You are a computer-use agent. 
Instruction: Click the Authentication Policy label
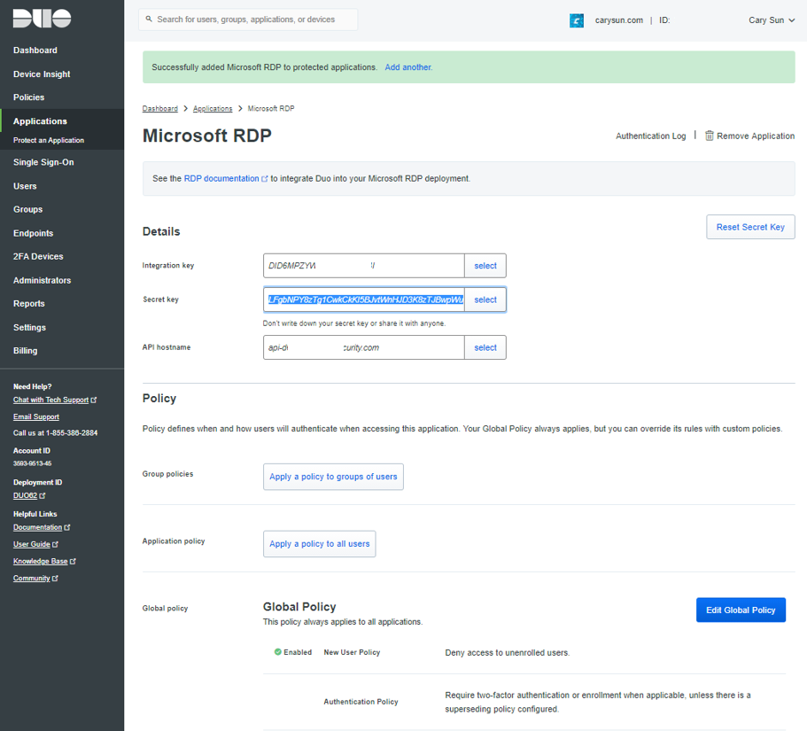[361, 702]
